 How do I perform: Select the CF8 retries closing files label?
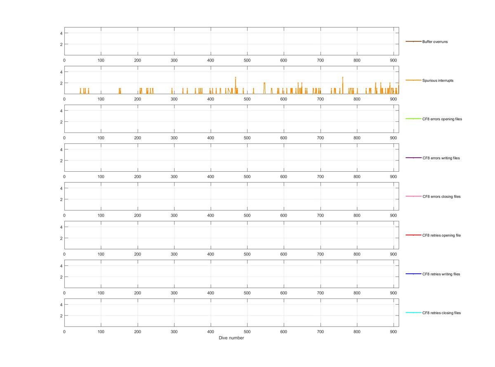coord(441,313)
